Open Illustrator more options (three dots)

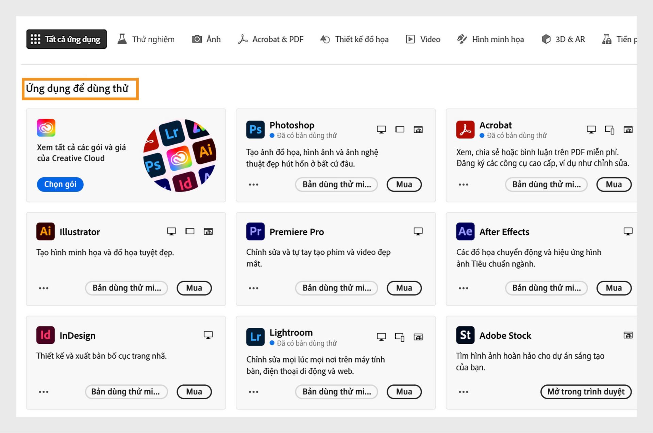tap(44, 288)
